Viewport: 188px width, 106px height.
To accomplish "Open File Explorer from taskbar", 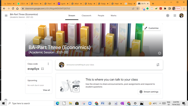I will click(70, 103).
